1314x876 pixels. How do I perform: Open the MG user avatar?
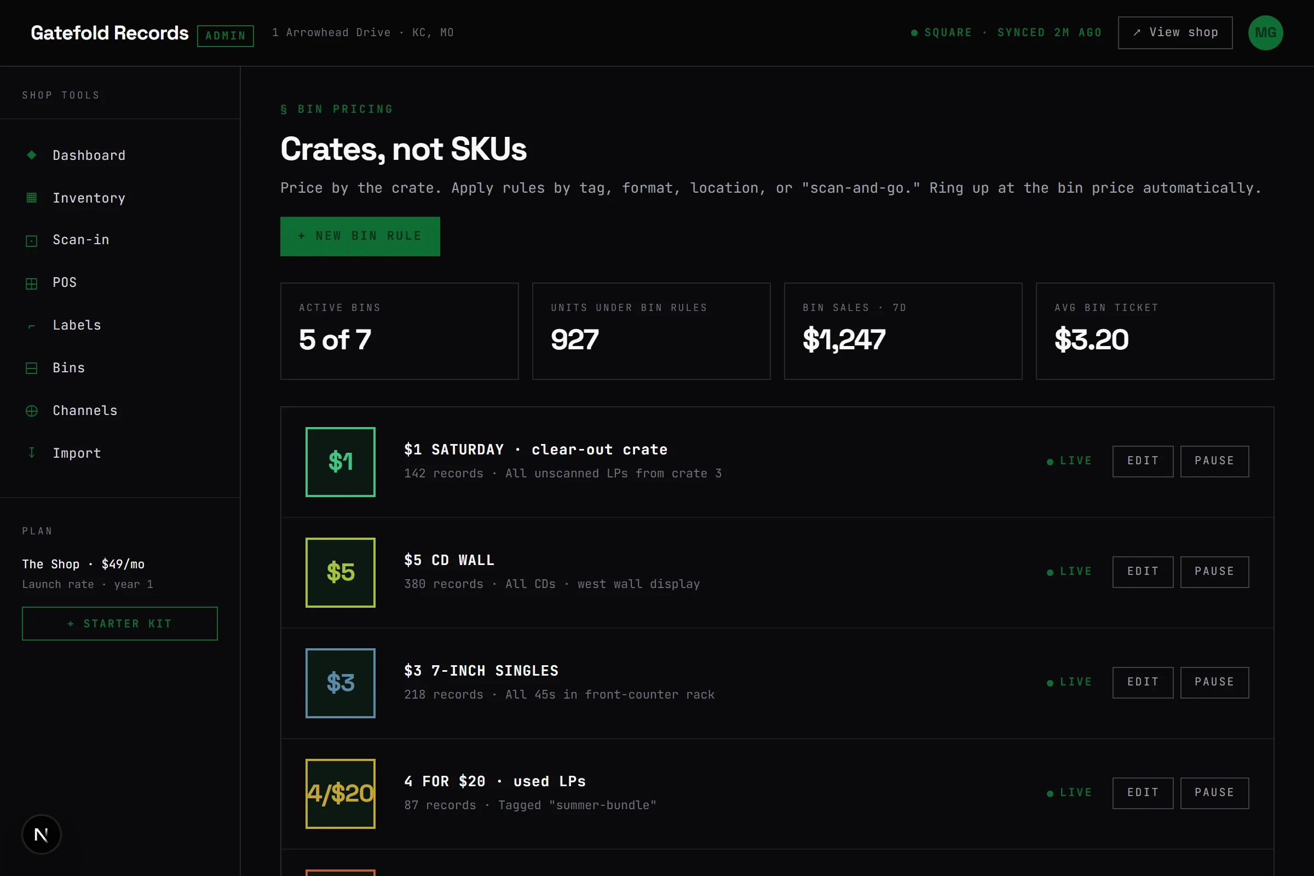point(1265,33)
